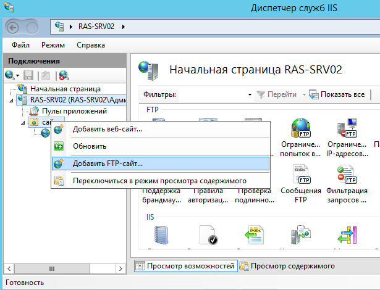
Task: Click the Готовность status bar text
Action: [x=25, y=283]
